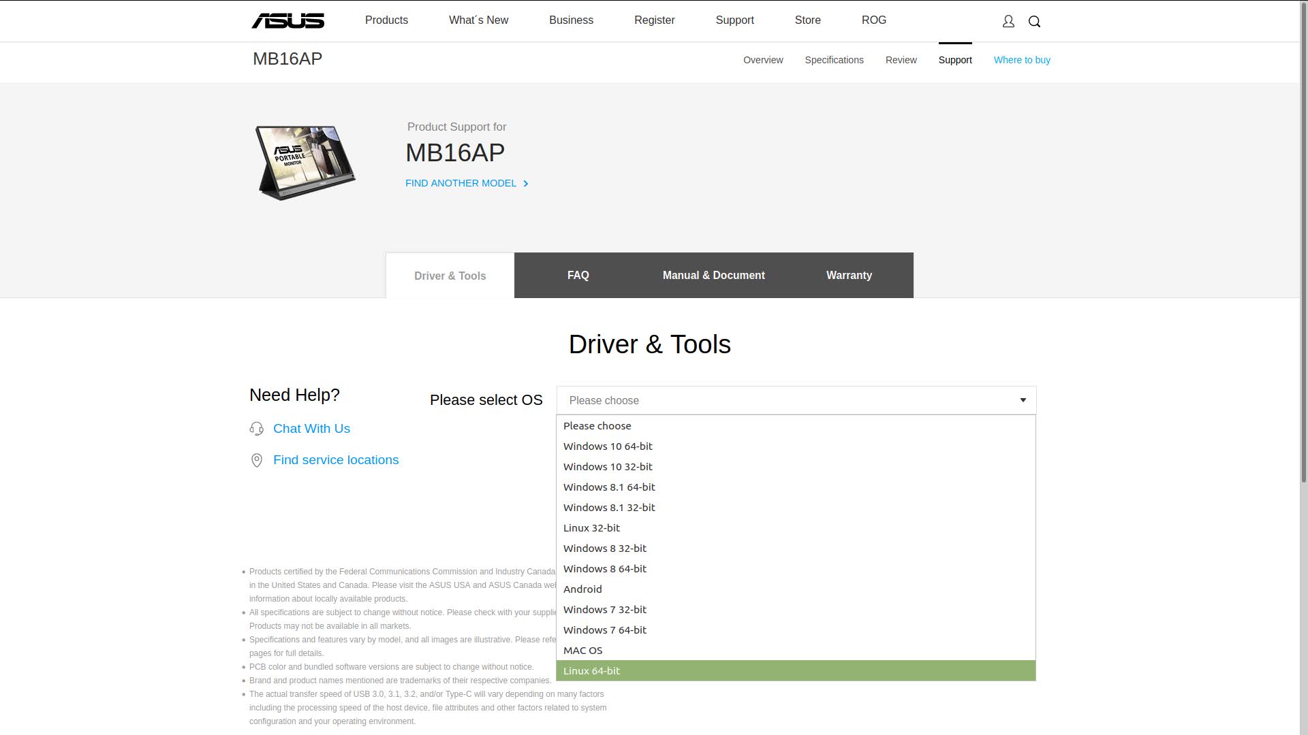Select Linux 32-bit option
Viewport: 1308px width, 735px height.
(796, 528)
